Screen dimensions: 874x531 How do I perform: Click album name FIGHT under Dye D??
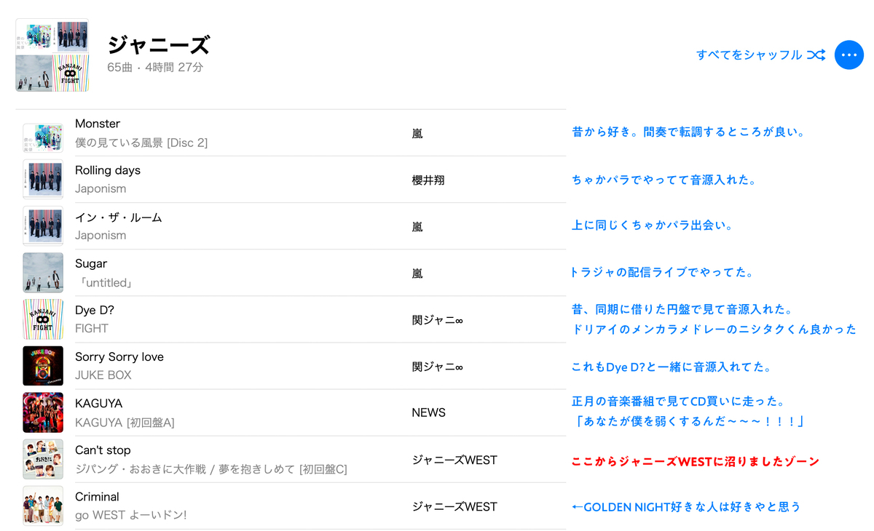pyautogui.click(x=92, y=328)
